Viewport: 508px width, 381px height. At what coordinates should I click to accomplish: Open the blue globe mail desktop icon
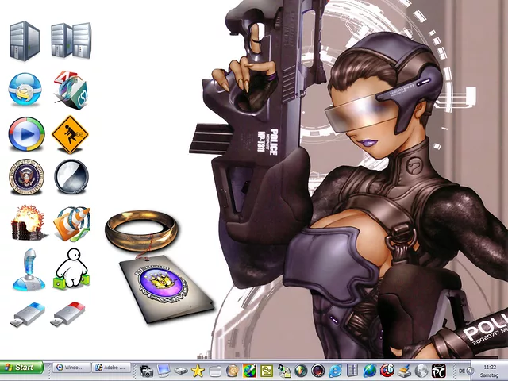[x=25, y=88]
